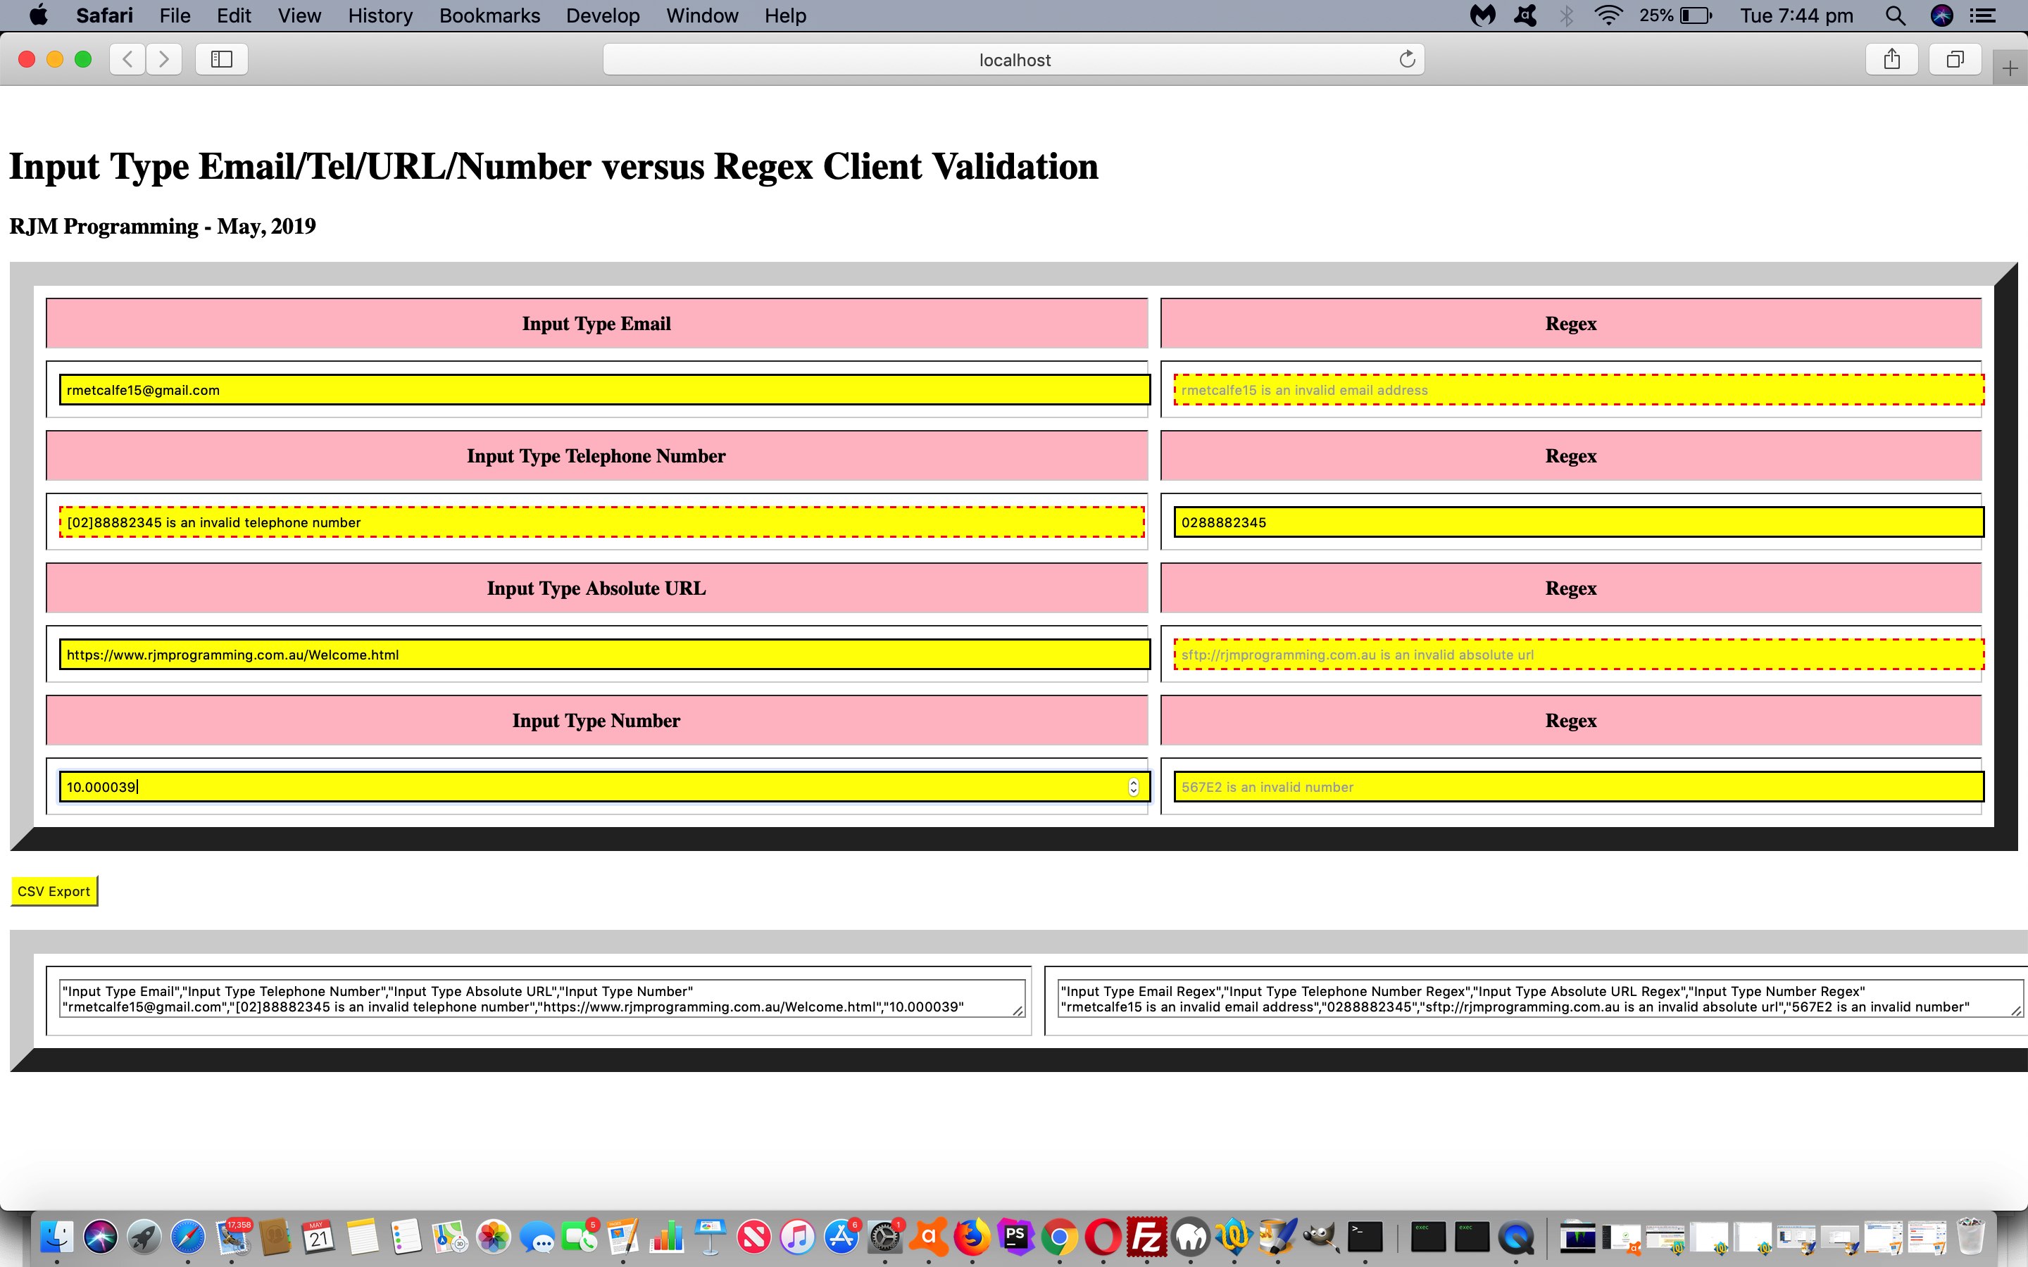Open Wi-Fi status menu icon
Screen dimensions: 2028x1267
pos(1608,15)
